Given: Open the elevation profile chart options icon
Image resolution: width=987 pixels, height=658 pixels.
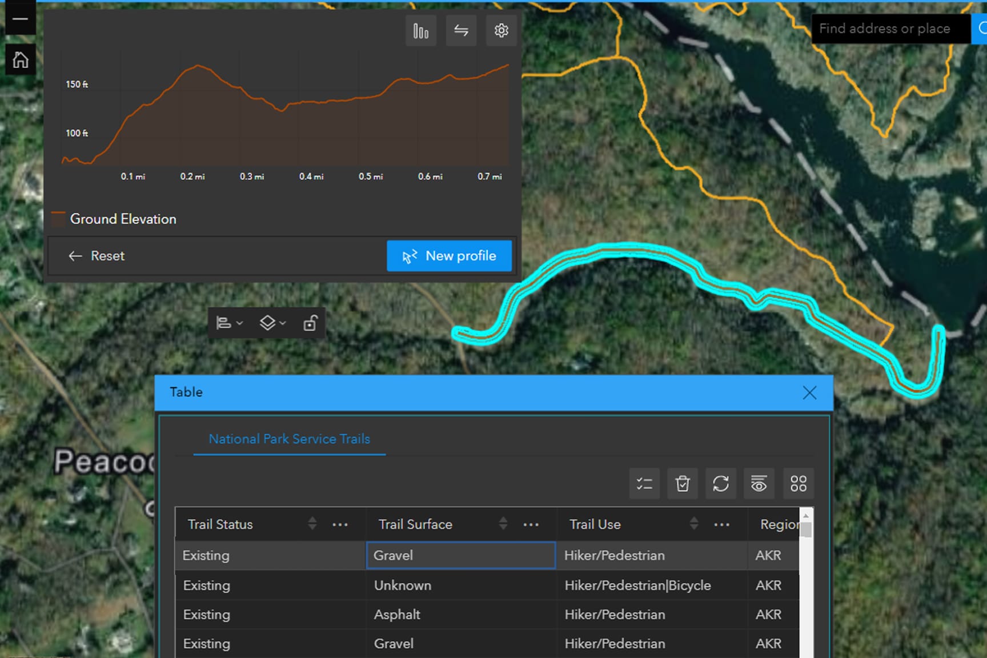Looking at the screenshot, I should pos(421,31).
